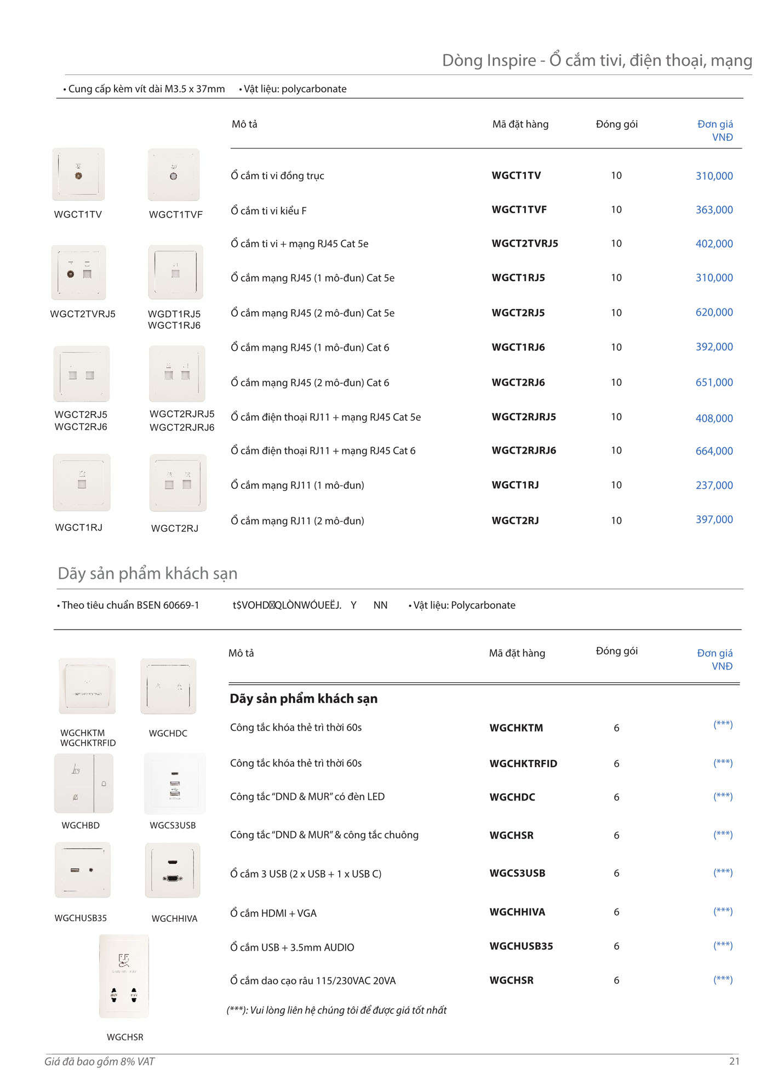Select the 'Ổ cắm HDMI + VGA' description
Image resolution: width=767 pixels, height=1085 pixels.
273,913
